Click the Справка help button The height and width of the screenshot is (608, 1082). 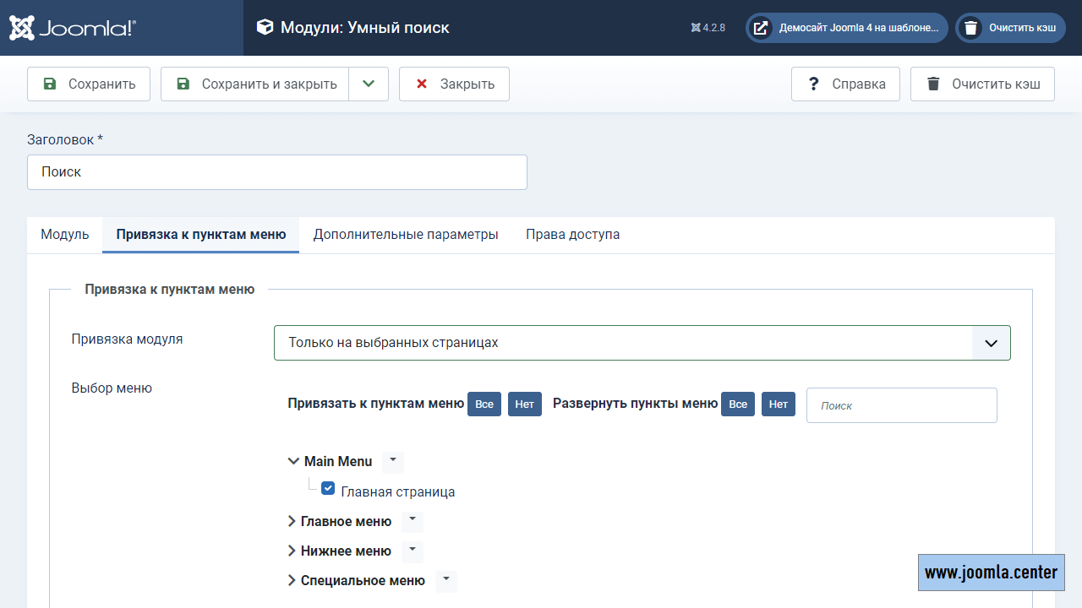tap(845, 84)
